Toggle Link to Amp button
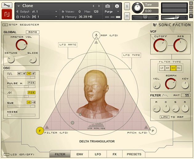 164,117
